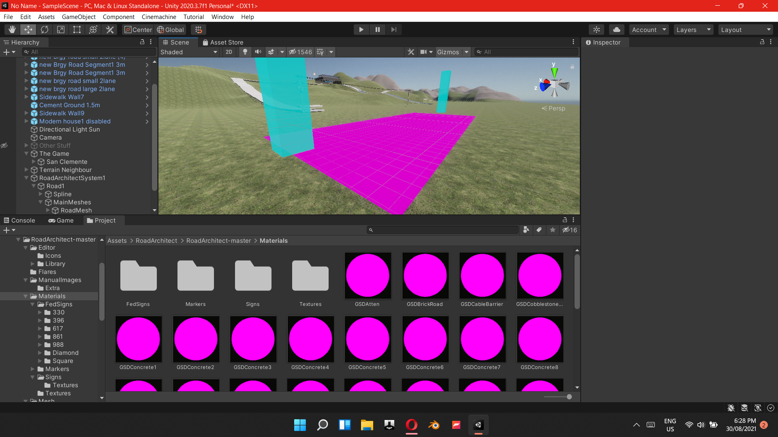
Task: Start Play mode
Action: pyautogui.click(x=361, y=30)
